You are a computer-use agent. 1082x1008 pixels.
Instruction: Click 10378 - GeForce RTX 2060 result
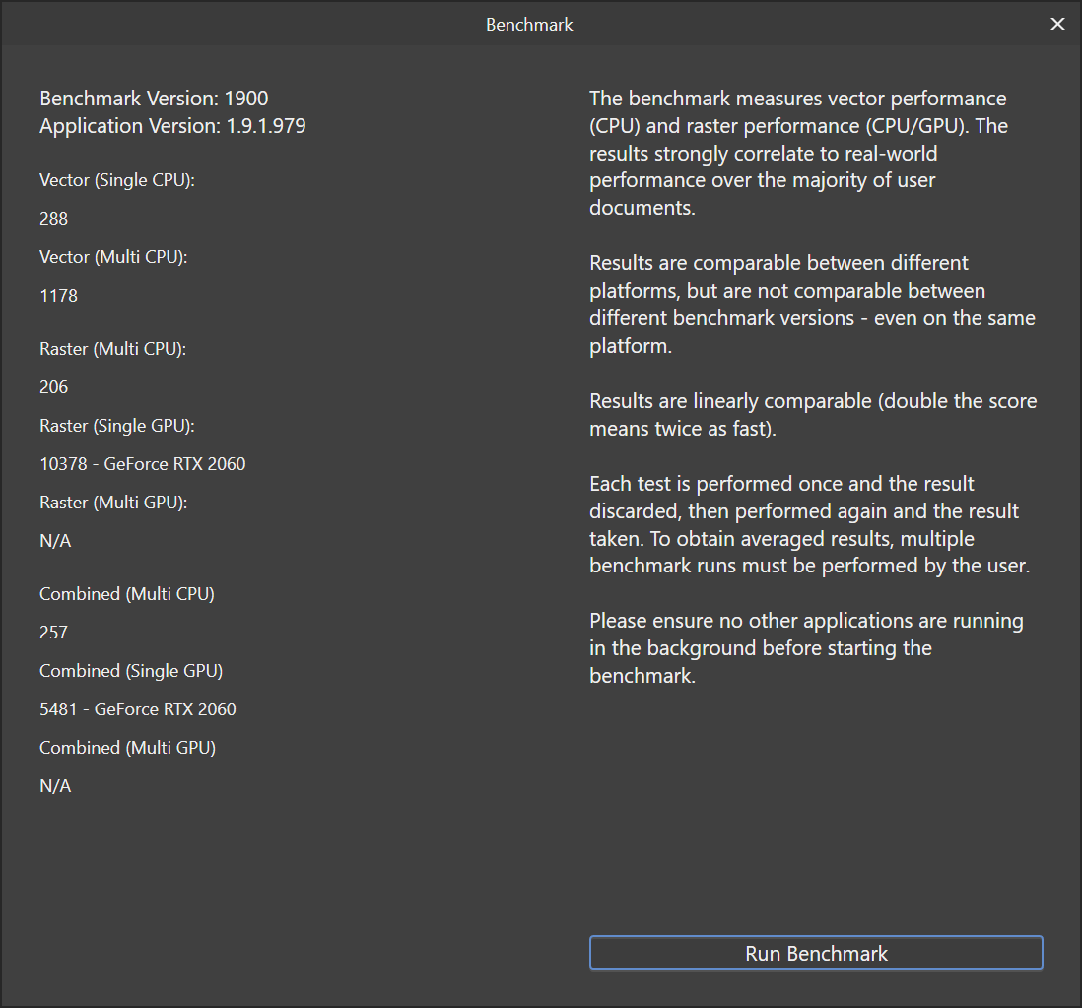coord(143,464)
